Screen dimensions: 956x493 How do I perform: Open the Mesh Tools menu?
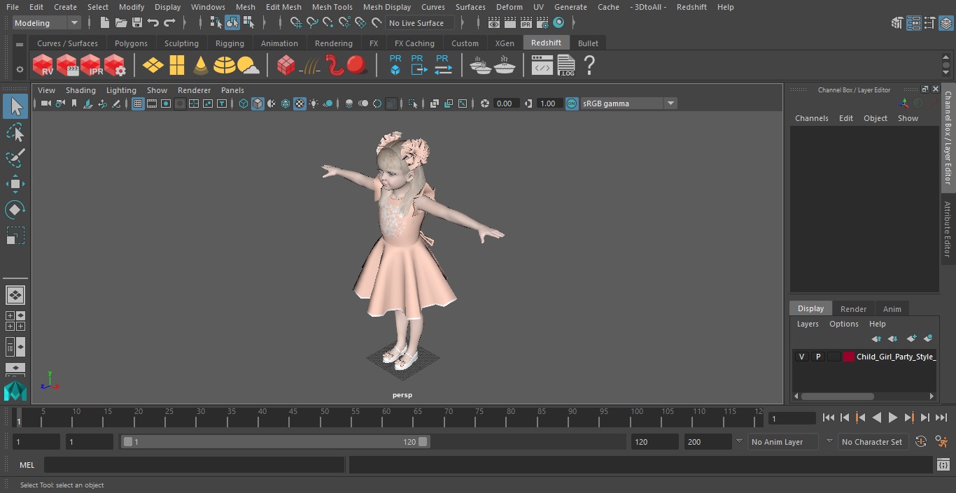click(332, 7)
